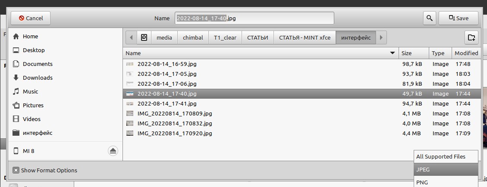The image size is (487, 187).
Task: Click the drive root icon in path bar
Action: tap(144, 37)
